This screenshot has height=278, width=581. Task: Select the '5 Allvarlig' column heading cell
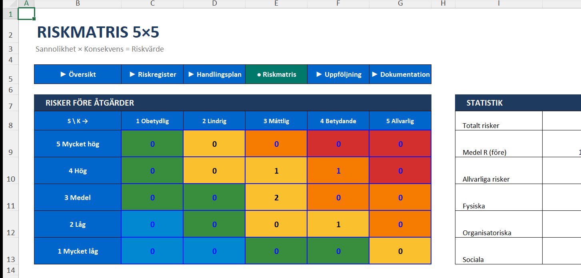point(400,121)
